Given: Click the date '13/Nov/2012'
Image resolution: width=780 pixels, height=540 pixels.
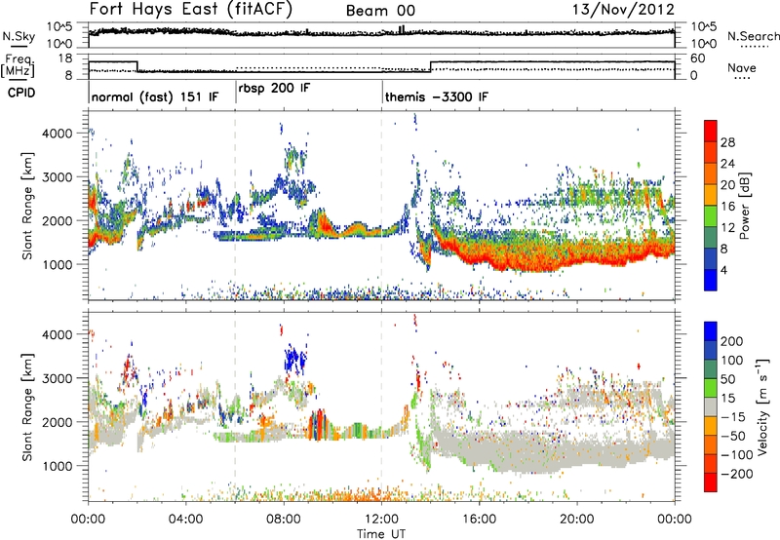Looking at the screenshot, I should point(623,9).
